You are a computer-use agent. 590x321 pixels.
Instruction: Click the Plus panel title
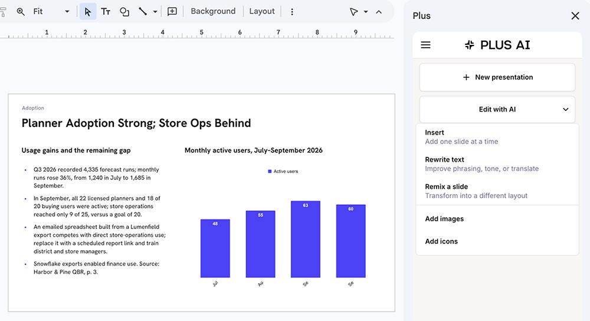(x=421, y=16)
